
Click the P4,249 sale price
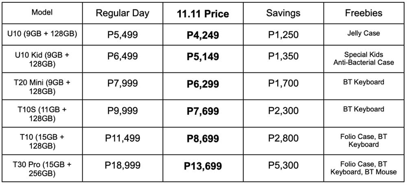(x=203, y=35)
